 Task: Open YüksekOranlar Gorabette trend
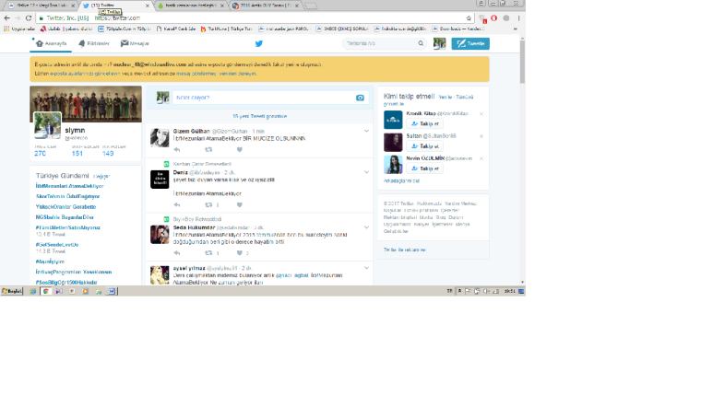click(x=65, y=207)
